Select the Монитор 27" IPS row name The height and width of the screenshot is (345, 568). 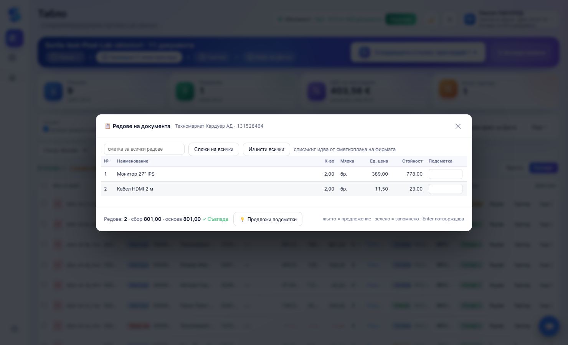pos(135,174)
